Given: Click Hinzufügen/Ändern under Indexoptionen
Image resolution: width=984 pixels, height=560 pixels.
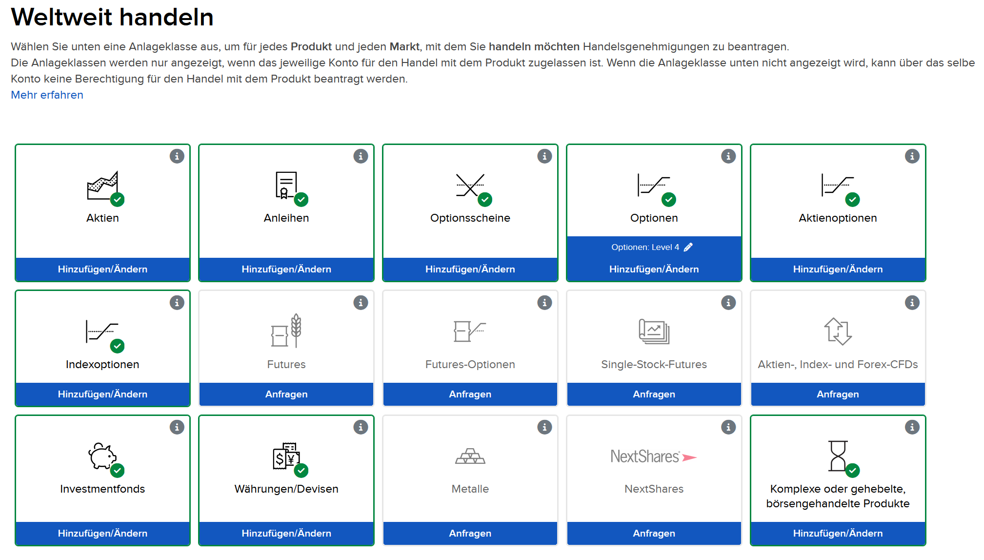Looking at the screenshot, I should 102,394.
